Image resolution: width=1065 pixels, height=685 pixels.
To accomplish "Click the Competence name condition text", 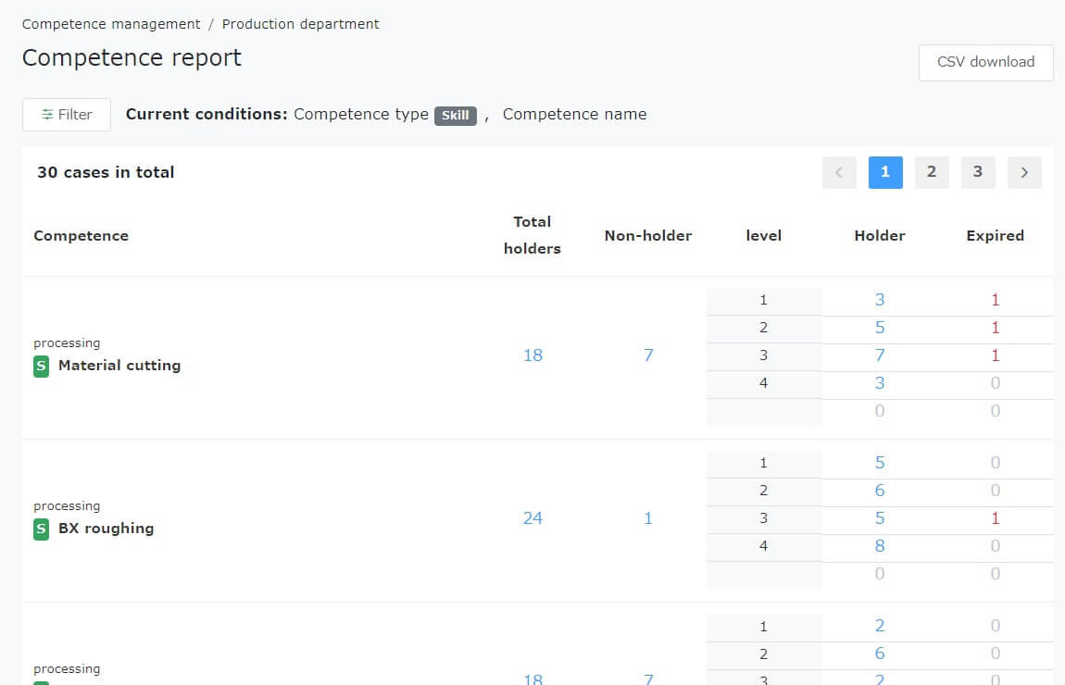I will tap(574, 115).
